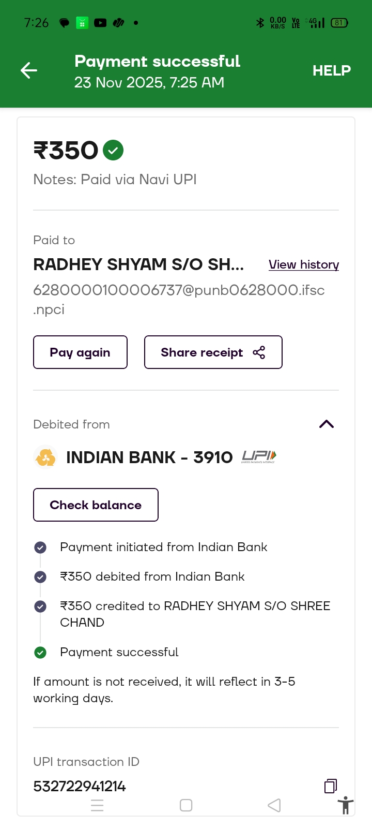Tap the UPI transaction ID number

80,787
